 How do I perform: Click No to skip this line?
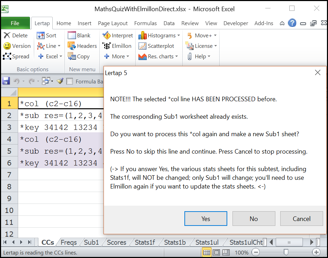coord(254,219)
